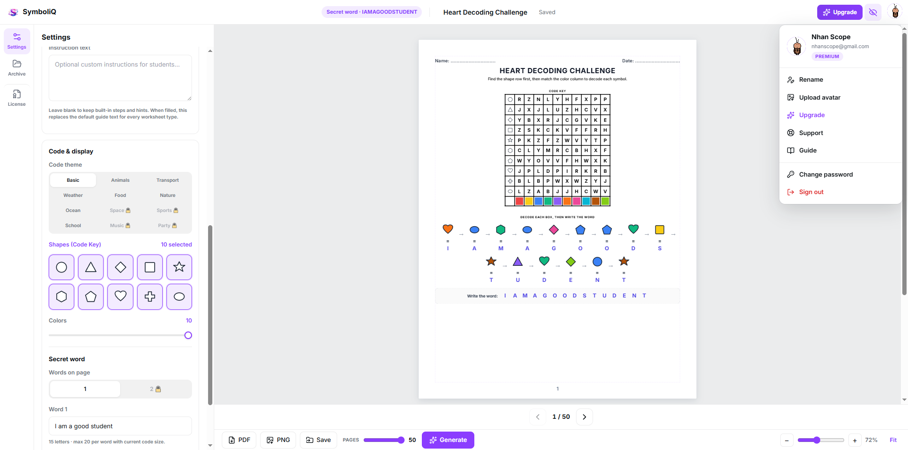This screenshot has width=908, height=450.
Task: Toggle the plus cross shape in Code Key
Action: tap(150, 297)
